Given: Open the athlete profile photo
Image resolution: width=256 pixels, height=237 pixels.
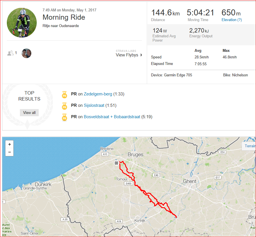Looking at the screenshot, I should coord(22,23).
